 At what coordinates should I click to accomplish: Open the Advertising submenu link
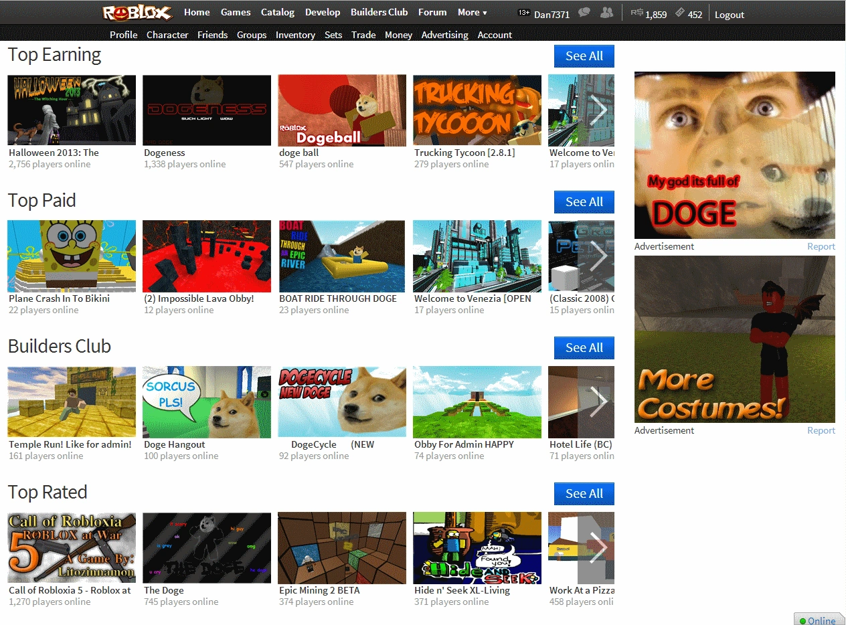coord(444,35)
